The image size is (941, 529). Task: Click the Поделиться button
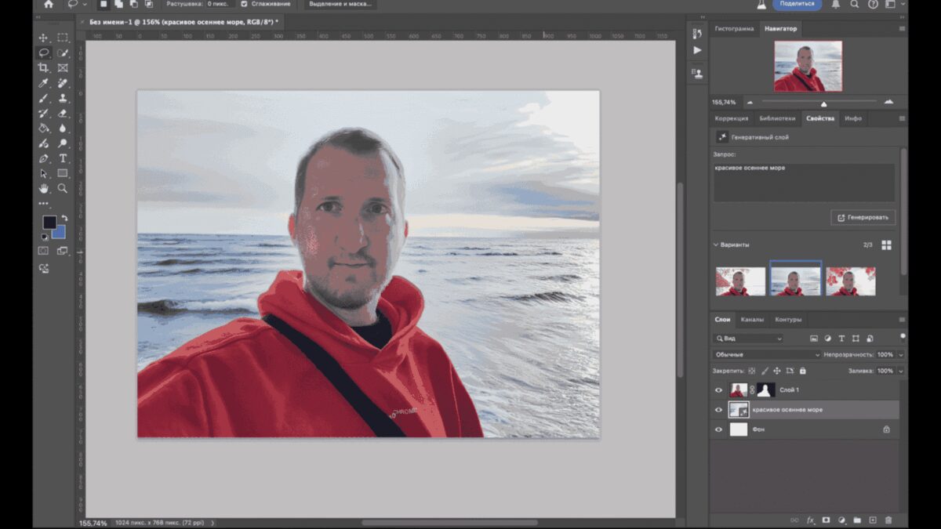(797, 4)
